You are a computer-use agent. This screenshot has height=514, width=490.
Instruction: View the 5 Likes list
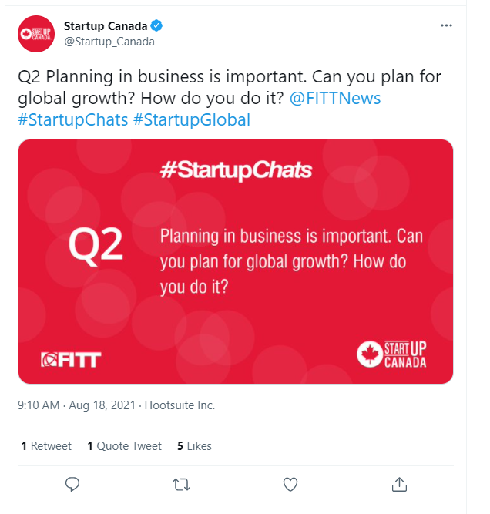[194, 446]
